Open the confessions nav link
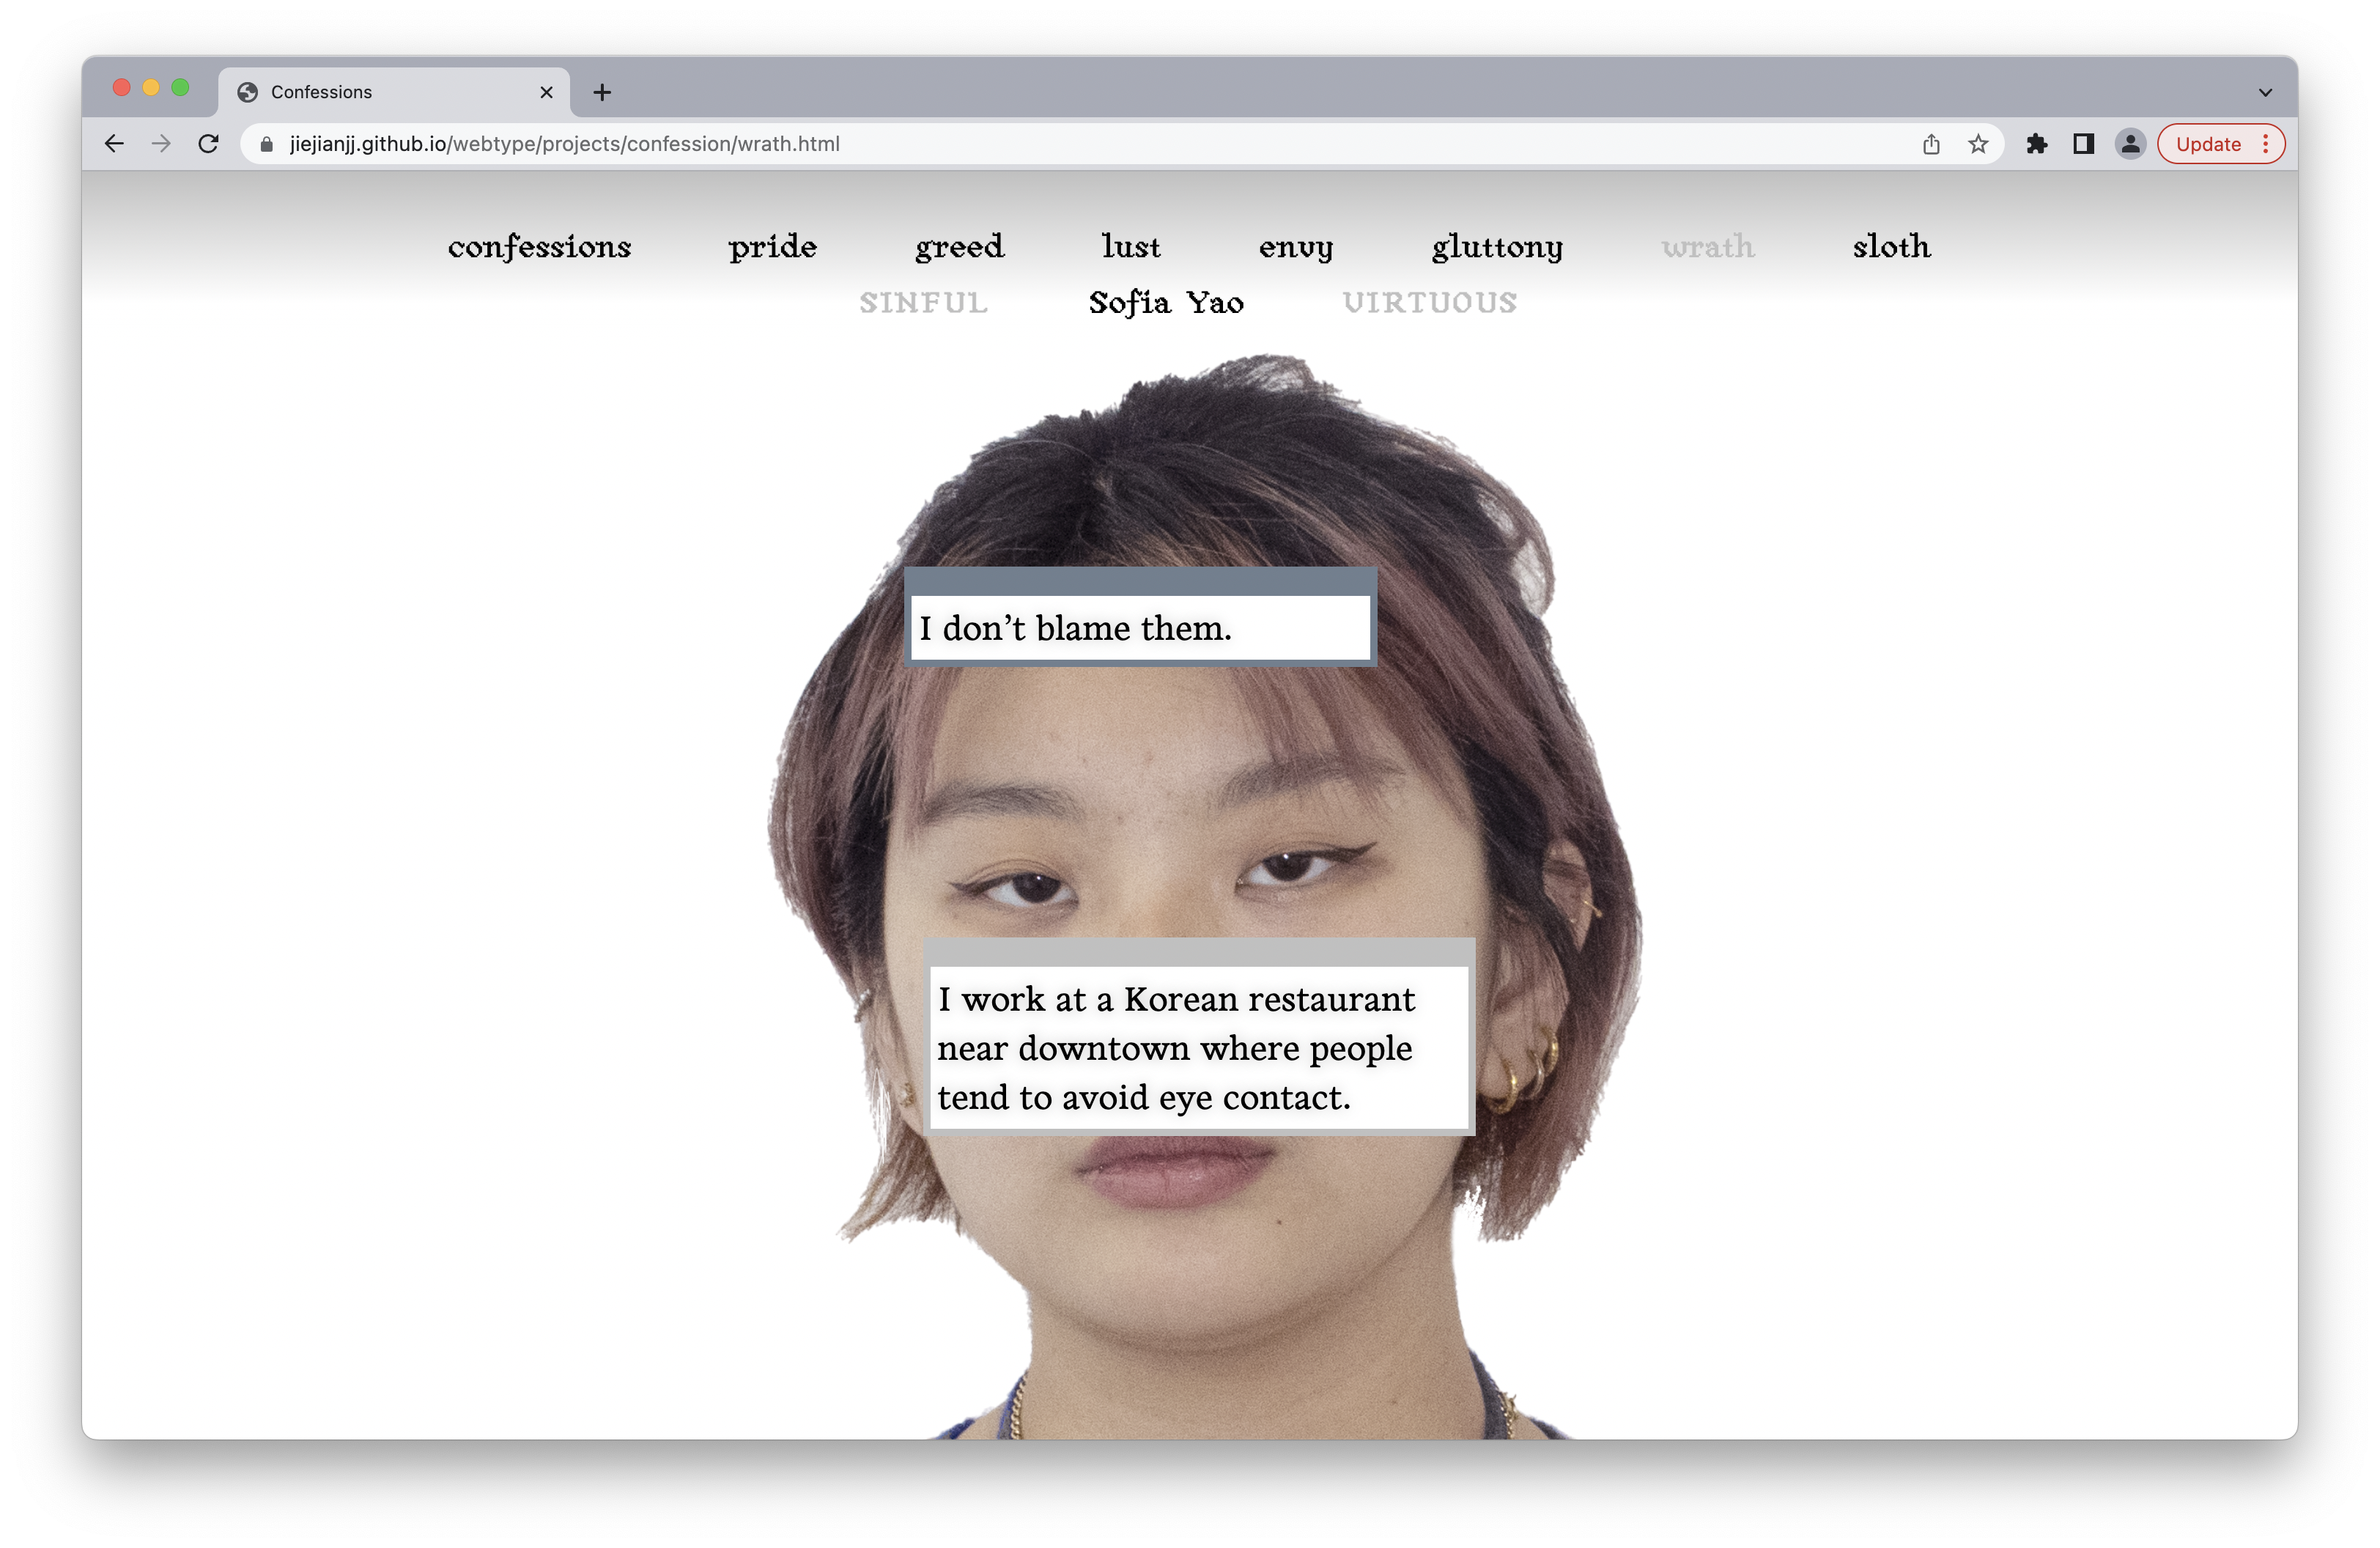The width and height of the screenshot is (2380, 1548). [x=539, y=247]
